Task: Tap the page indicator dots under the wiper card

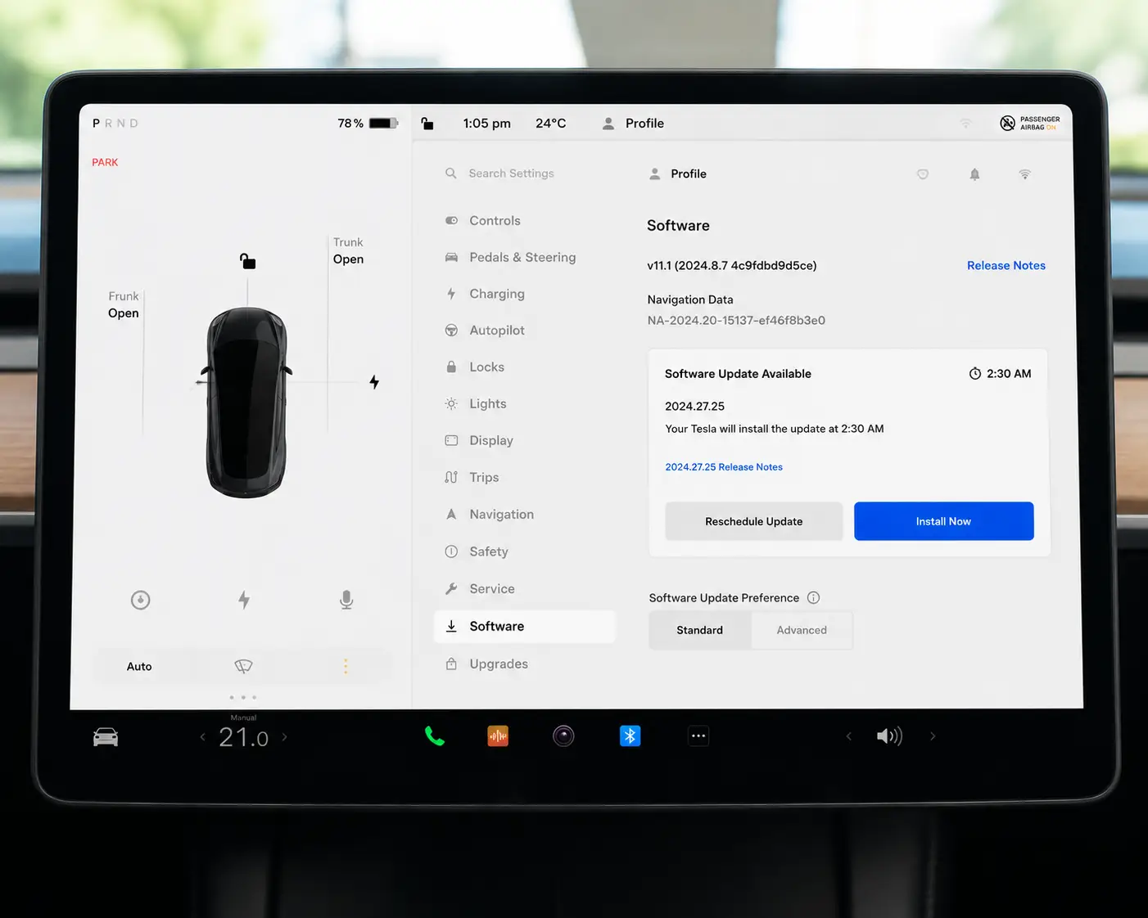Action: (243, 697)
